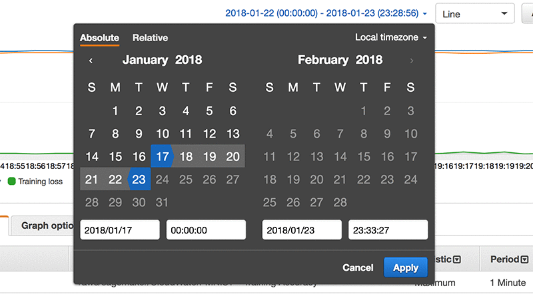Click the end time field 23:33:27
This screenshot has width=533, height=296.
(388, 229)
